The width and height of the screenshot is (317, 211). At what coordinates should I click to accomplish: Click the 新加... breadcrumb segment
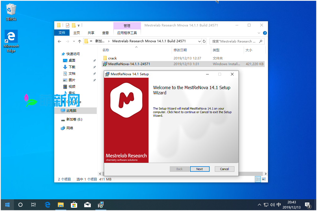point(100,41)
